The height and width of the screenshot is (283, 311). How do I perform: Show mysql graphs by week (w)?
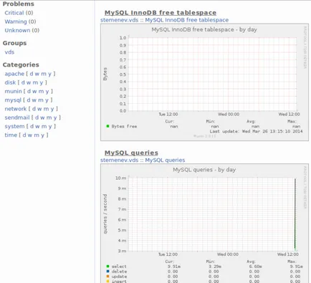click(34, 100)
